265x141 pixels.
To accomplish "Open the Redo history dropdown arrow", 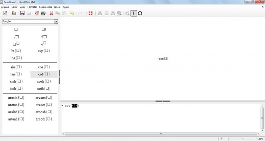I will 84,13.
